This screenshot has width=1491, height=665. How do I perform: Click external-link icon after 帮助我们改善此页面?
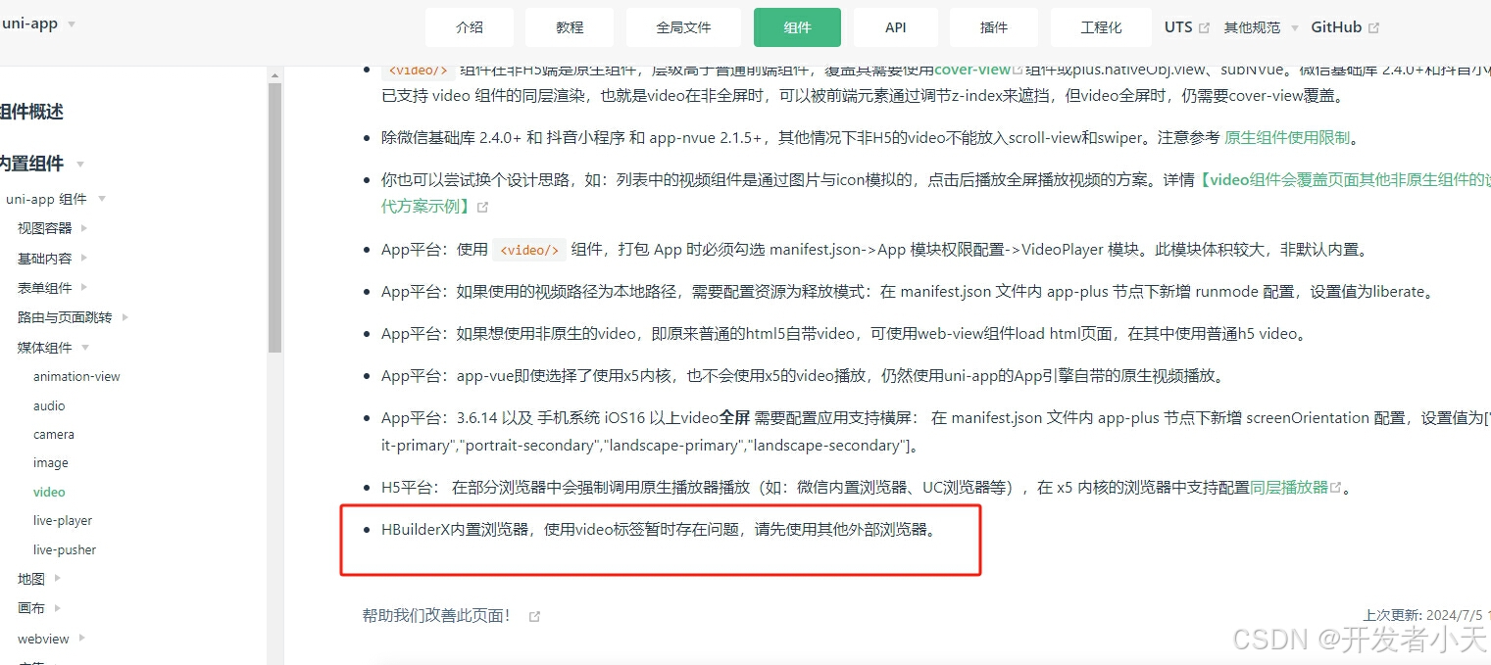point(534,616)
